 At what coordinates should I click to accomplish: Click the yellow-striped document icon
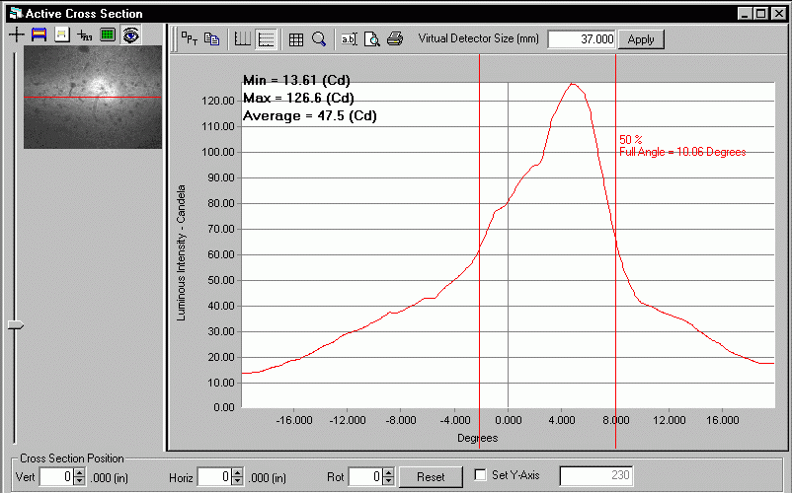pyautogui.click(x=62, y=35)
